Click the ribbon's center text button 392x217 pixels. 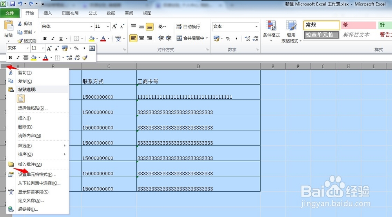click(142, 38)
